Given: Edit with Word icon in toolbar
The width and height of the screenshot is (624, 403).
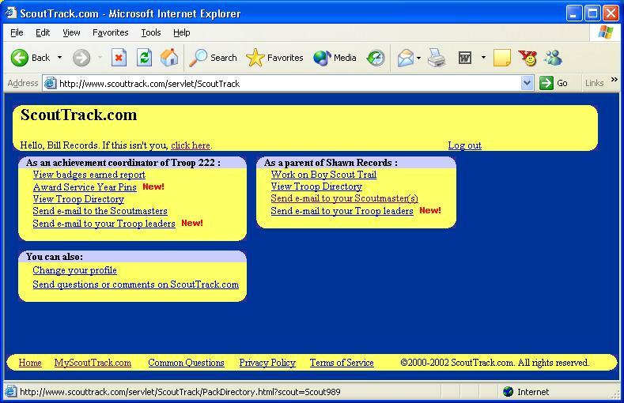Looking at the screenshot, I should 465,58.
